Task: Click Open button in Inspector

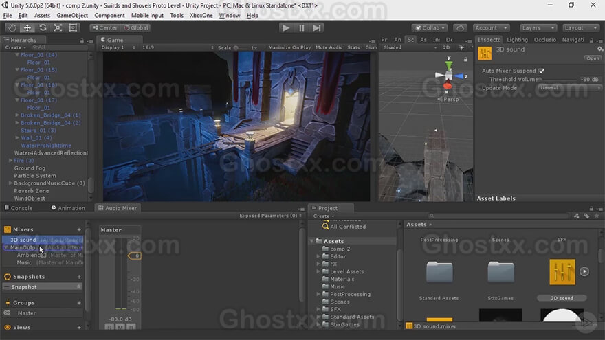Action: [593, 58]
